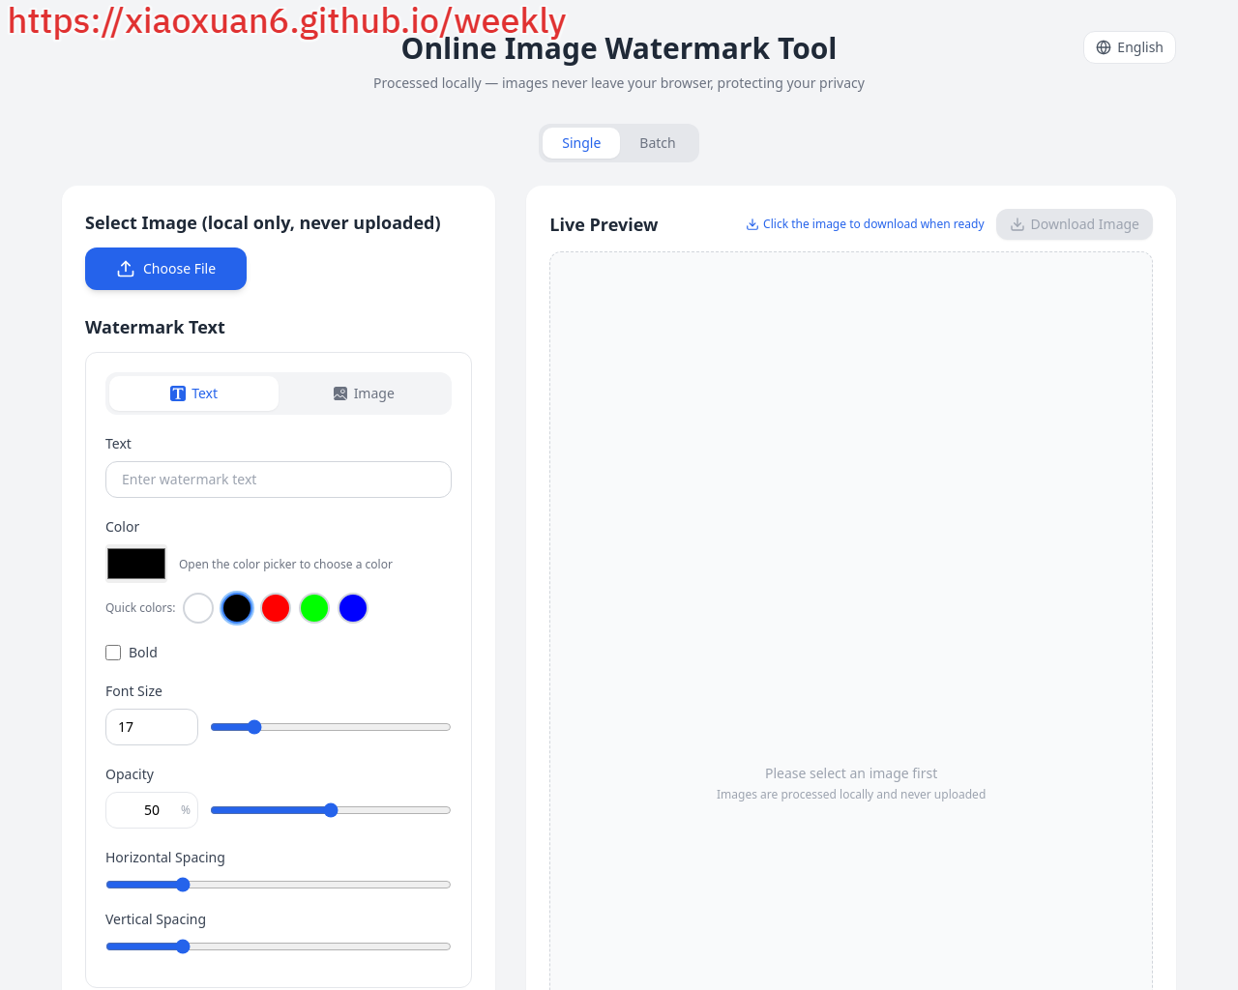Open the black color picker swatch
The width and height of the screenshot is (1238, 990).
pos(136,564)
